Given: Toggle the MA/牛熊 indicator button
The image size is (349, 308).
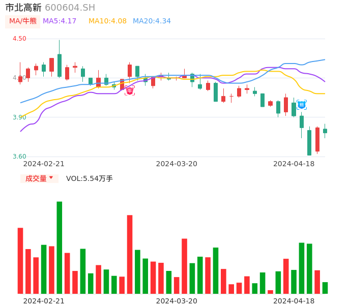Looking at the screenshot, I should pyautogui.click(x=22, y=21).
